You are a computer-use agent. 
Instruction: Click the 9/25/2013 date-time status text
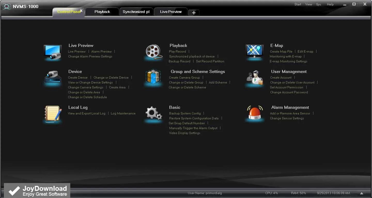click(x=334, y=193)
